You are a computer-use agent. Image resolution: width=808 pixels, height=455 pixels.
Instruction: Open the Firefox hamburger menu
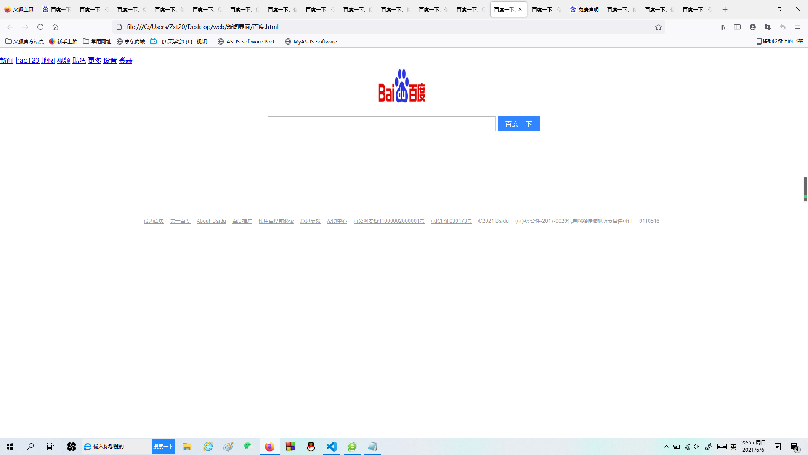[x=798, y=27]
